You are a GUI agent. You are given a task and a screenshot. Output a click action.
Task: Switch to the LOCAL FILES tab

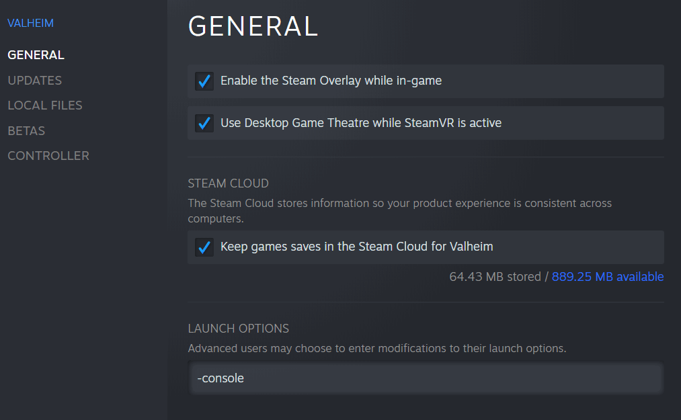44,106
